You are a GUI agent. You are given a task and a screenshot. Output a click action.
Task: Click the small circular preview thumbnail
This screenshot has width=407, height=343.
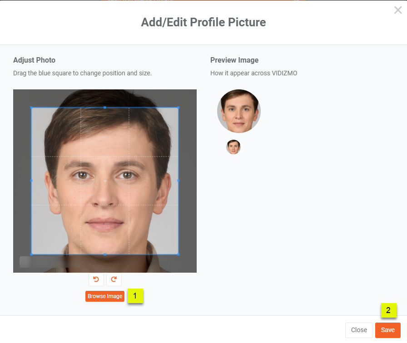233,147
